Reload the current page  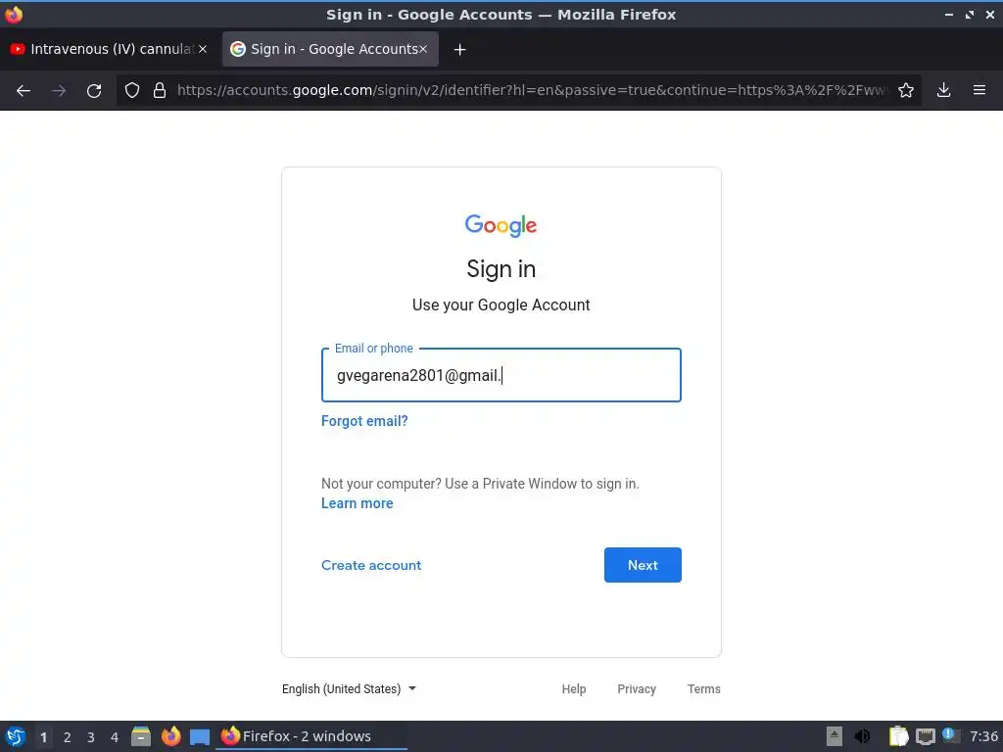[x=94, y=91]
